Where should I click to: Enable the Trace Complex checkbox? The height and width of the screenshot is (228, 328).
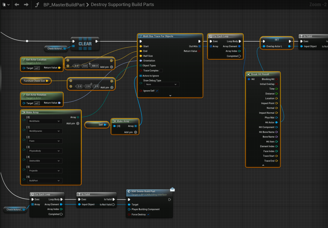tap(161, 71)
